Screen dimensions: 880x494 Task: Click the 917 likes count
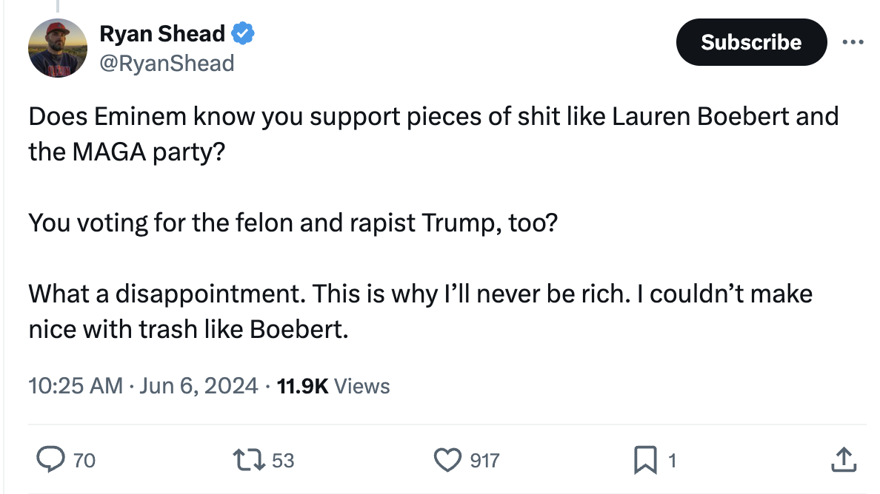(485, 461)
